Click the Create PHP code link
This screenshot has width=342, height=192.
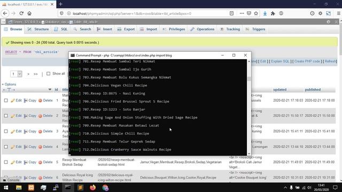click(x=307, y=61)
